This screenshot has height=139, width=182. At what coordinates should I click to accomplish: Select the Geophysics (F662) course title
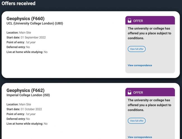[x=25, y=90]
